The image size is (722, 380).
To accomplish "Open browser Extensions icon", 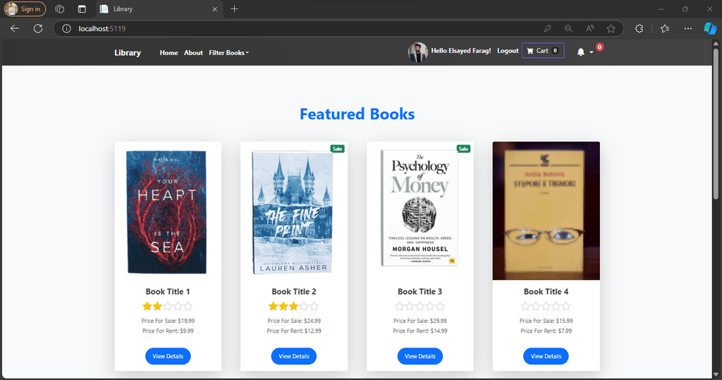I will (639, 29).
